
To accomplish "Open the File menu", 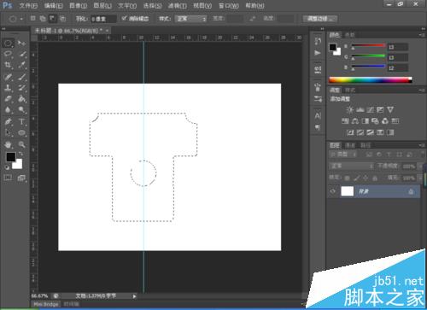I will [28, 6].
